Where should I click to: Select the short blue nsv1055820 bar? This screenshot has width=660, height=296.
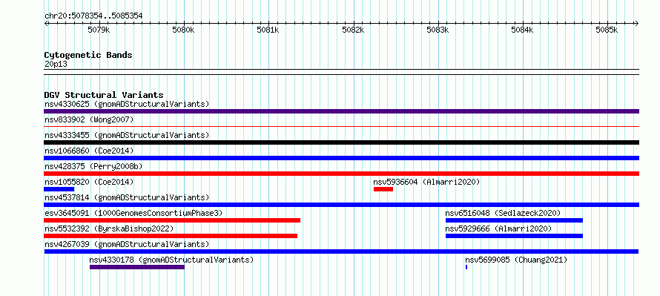coord(59,189)
